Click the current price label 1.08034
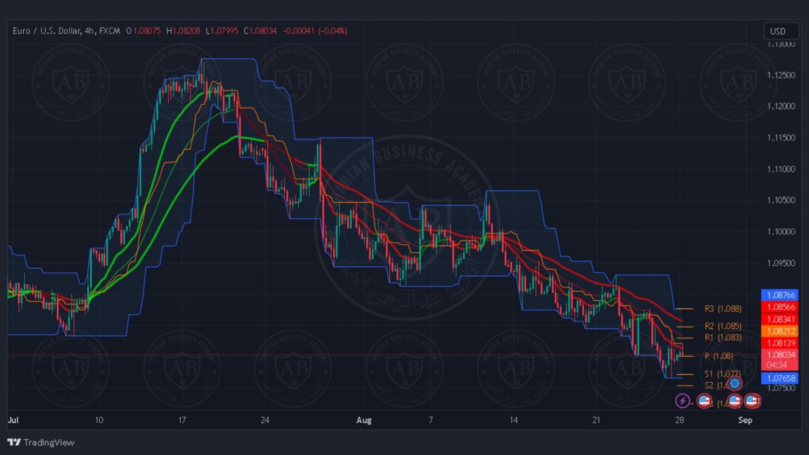This screenshot has width=809, height=455. point(780,355)
